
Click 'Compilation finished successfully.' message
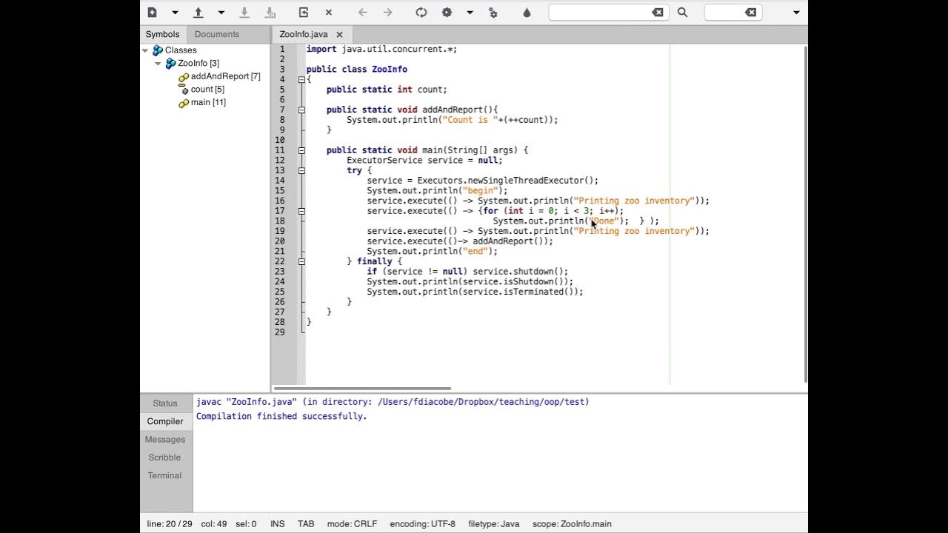281,416
